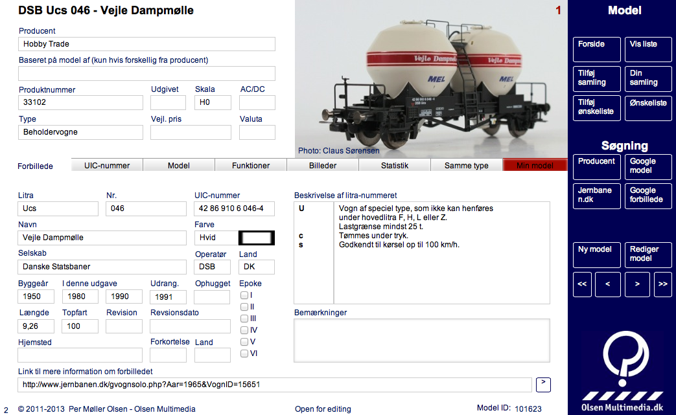Open the Model tab
The height and width of the screenshot is (415, 676).
(x=179, y=165)
